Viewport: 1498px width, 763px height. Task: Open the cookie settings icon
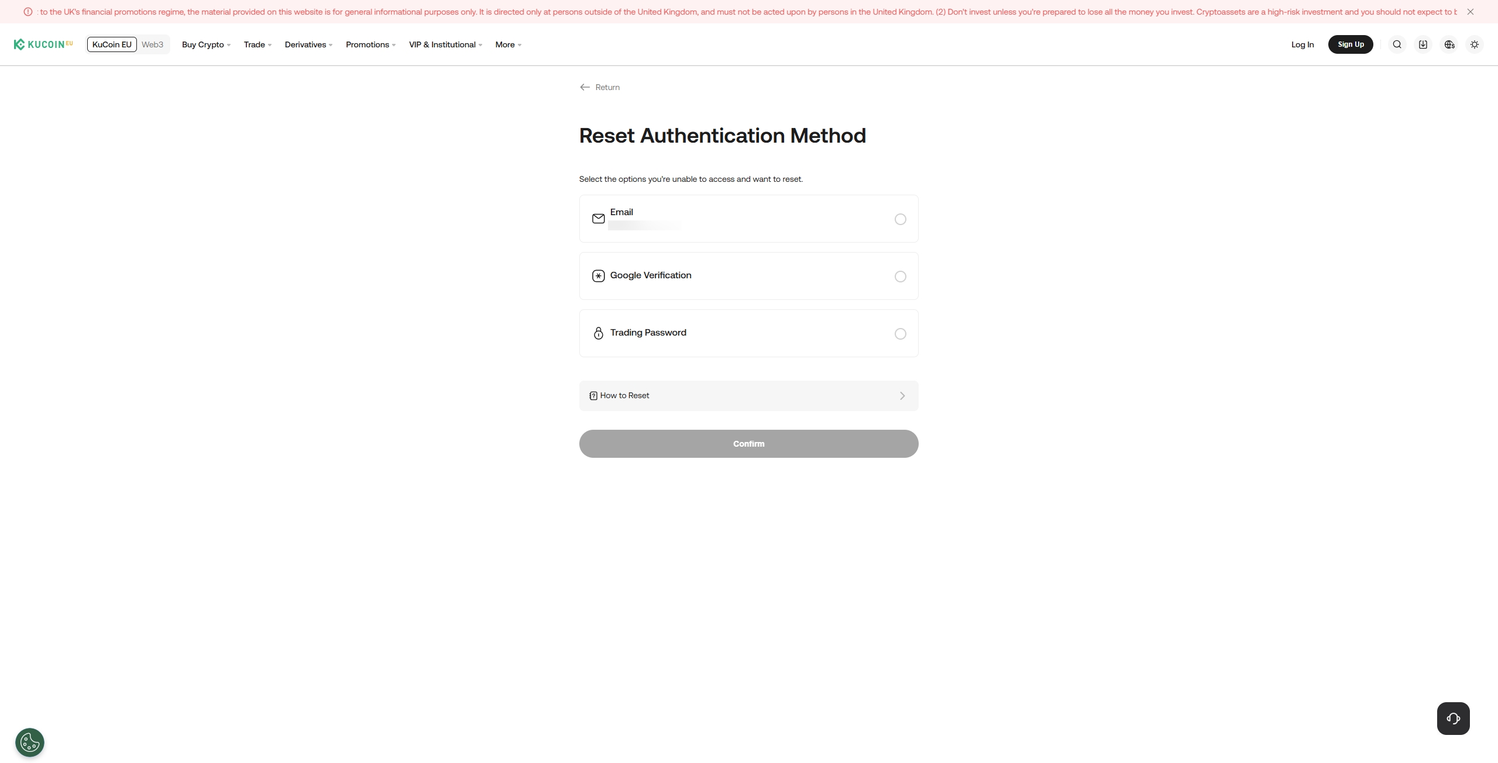point(30,743)
